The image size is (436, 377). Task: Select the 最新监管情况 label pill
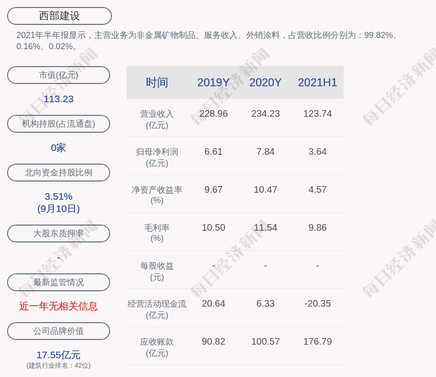point(59,282)
